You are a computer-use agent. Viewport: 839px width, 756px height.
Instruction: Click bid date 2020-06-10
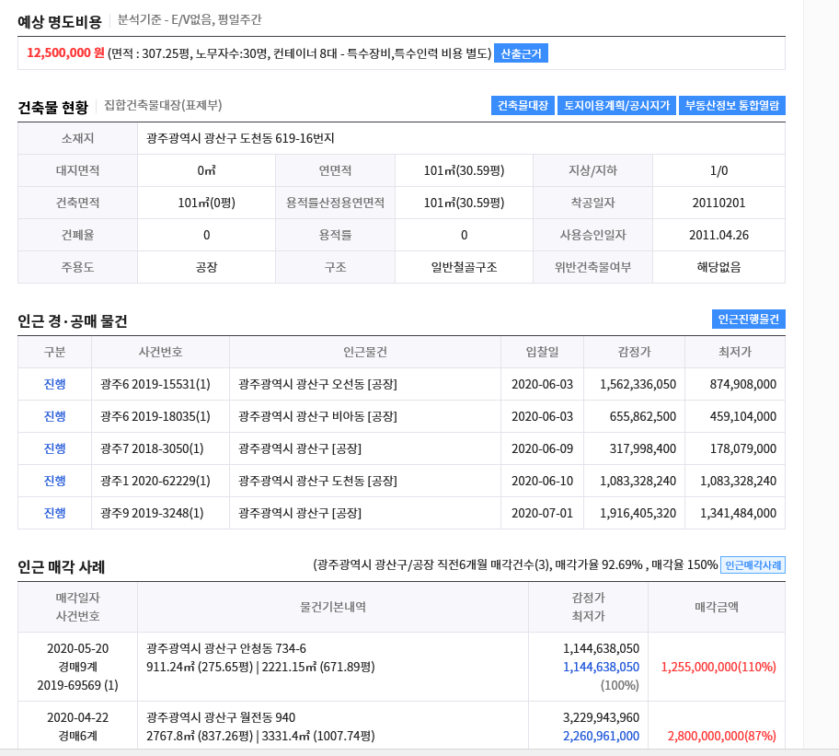(542, 481)
